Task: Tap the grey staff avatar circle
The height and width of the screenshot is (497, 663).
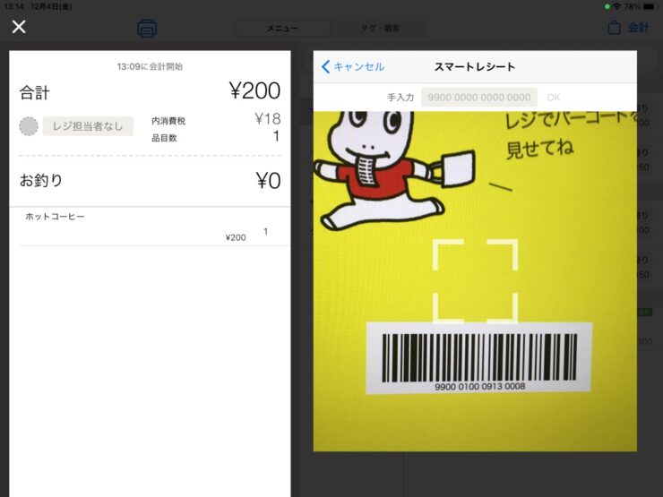Action: tap(29, 126)
